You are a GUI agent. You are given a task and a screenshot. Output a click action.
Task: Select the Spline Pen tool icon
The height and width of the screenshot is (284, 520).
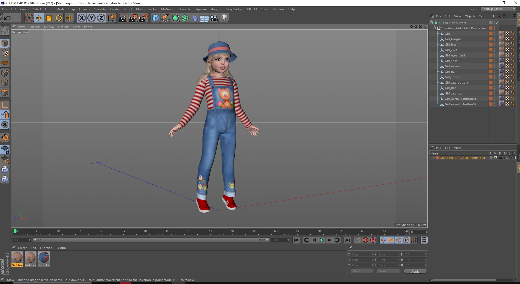(166, 18)
